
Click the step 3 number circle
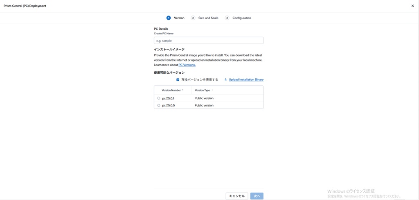point(227,18)
